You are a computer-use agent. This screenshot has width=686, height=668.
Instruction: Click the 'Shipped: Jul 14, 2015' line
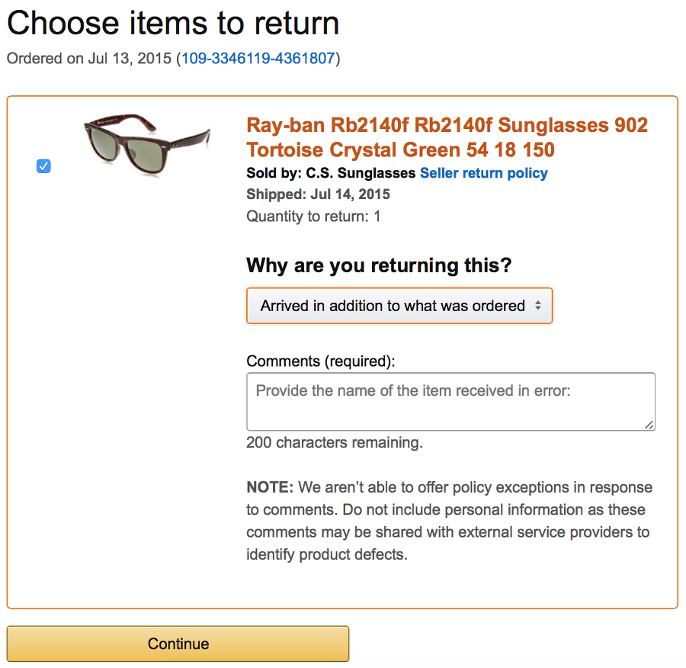coord(318,194)
